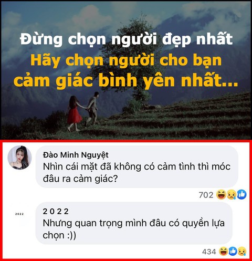Click the crying emoji on the 434 reactions
The image size is (252, 261).
click(x=242, y=252)
